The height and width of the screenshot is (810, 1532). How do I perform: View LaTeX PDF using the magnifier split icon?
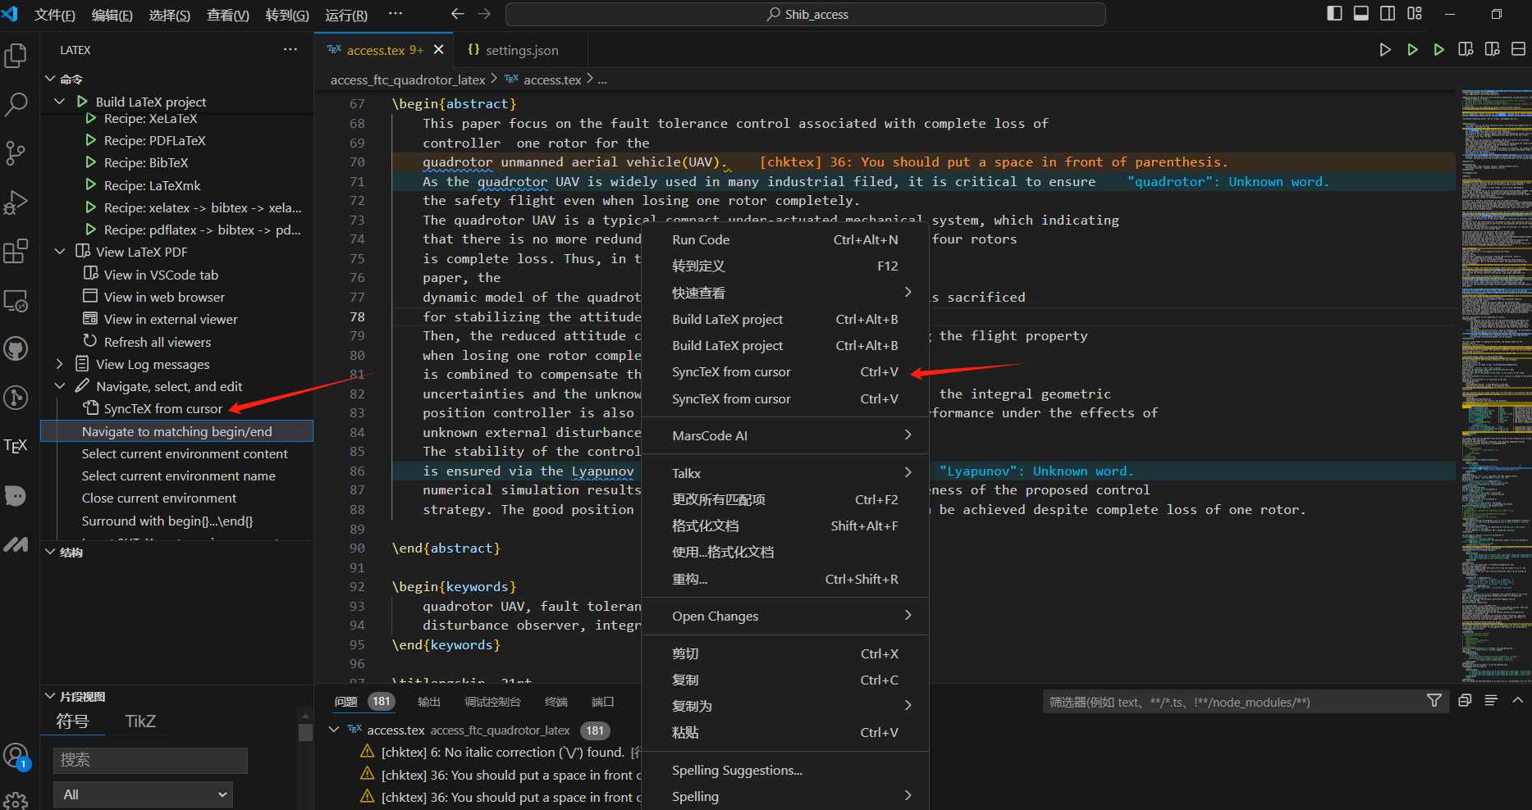point(1466,49)
